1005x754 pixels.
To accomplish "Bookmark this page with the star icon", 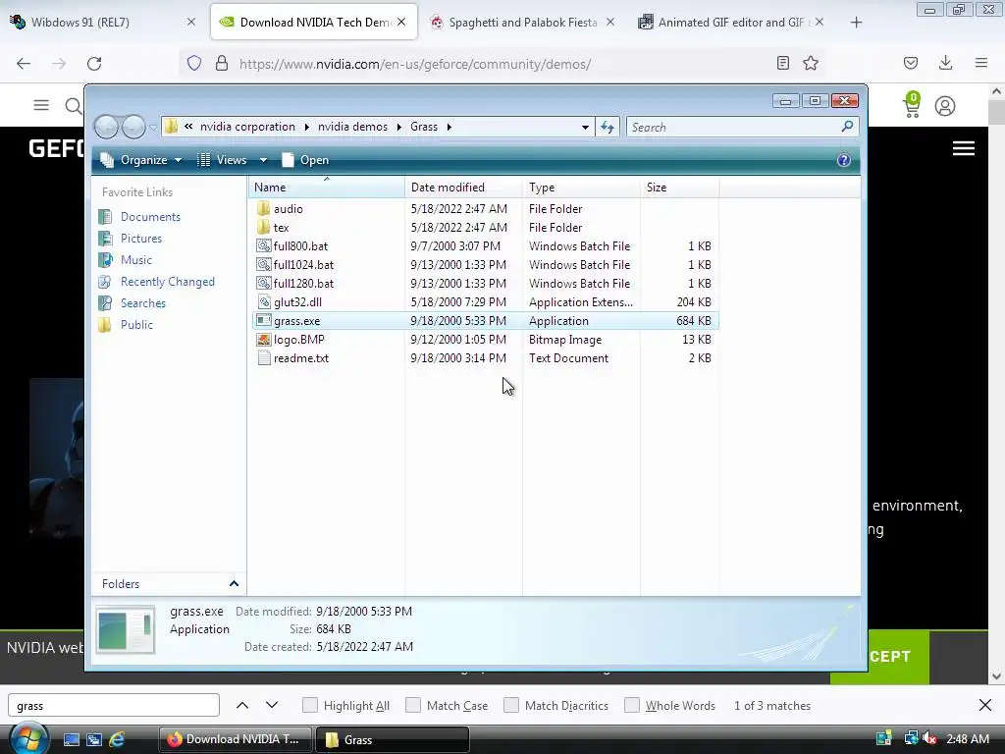I will [x=811, y=63].
